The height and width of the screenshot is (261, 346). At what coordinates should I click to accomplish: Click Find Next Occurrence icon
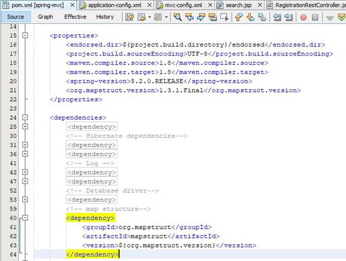(x=201, y=17)
